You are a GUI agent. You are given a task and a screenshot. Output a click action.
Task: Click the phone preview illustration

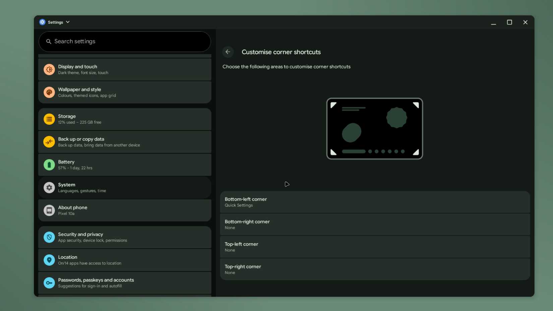(x=374, y=129)
